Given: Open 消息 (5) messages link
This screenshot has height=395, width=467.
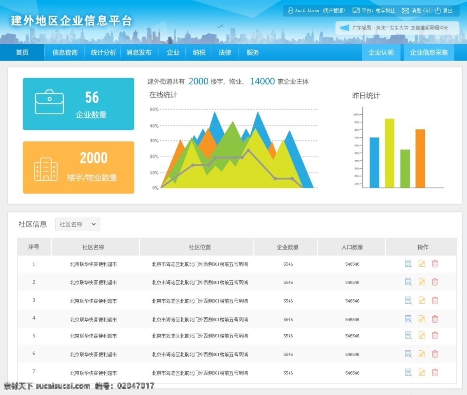Looking at the screenshot, I should point(421,10).
